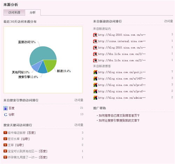Screen dimensions: 175x164
Task: Click the Google G icon
Action: 6,115
